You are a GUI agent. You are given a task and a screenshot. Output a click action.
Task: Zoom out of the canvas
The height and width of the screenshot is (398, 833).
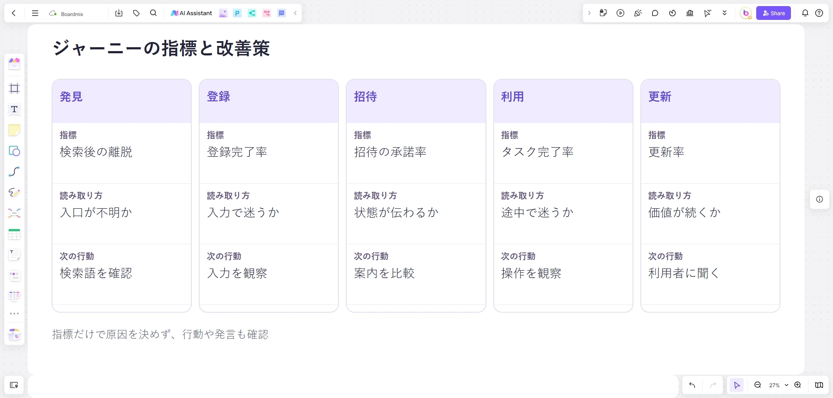[758, 385]
